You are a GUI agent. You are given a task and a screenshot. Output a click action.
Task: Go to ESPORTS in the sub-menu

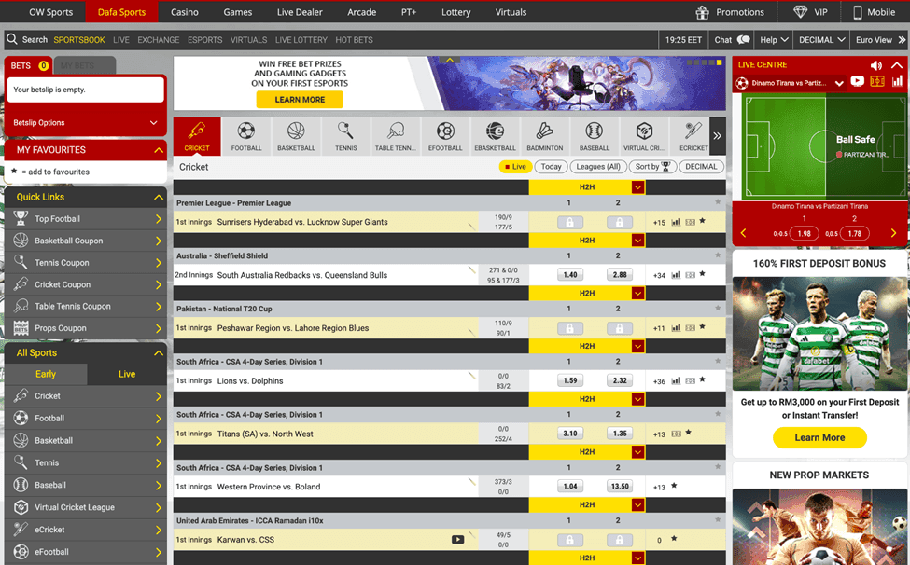point(204,40)
